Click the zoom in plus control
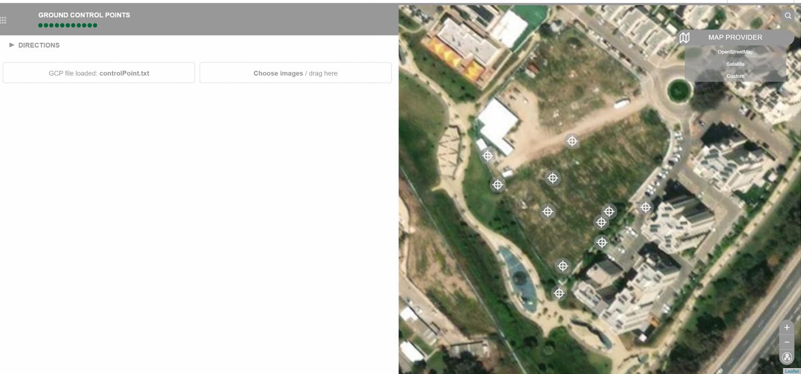The width and height of the screenshot is (801, 374). [787, 327]
